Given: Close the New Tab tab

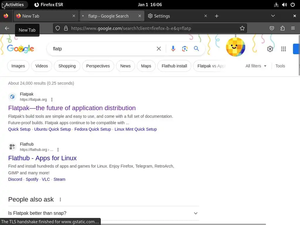Looking at the screenshot, I should [74, 16].
